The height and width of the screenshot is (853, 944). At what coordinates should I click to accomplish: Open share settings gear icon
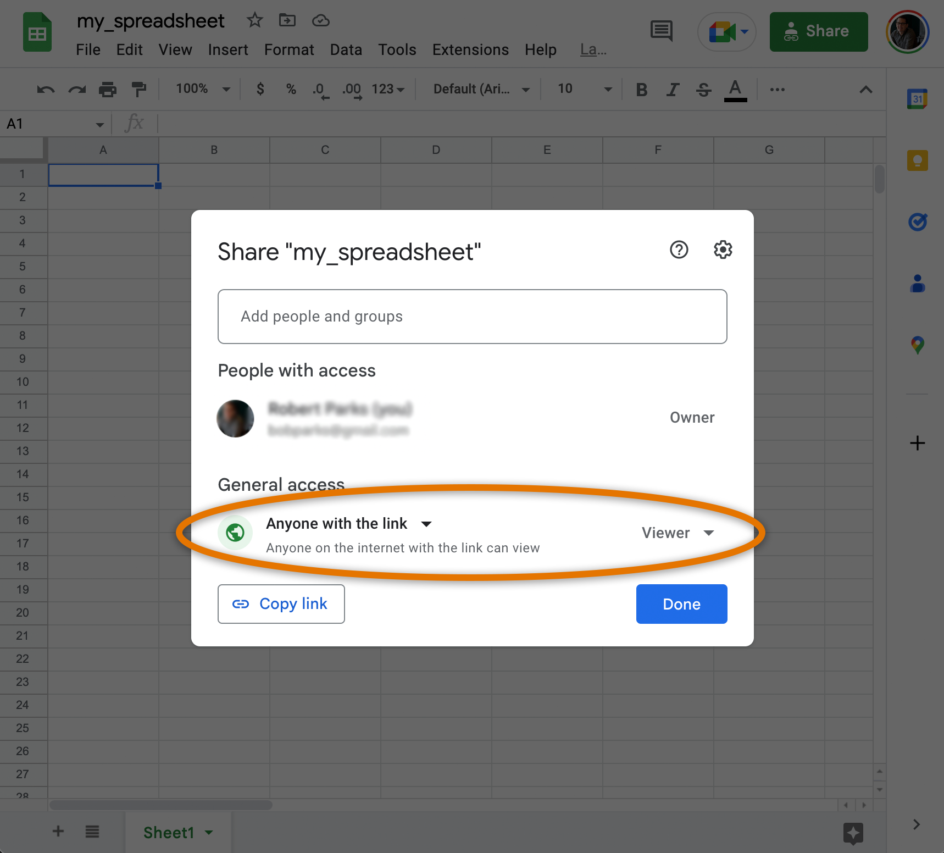point(723,250)
